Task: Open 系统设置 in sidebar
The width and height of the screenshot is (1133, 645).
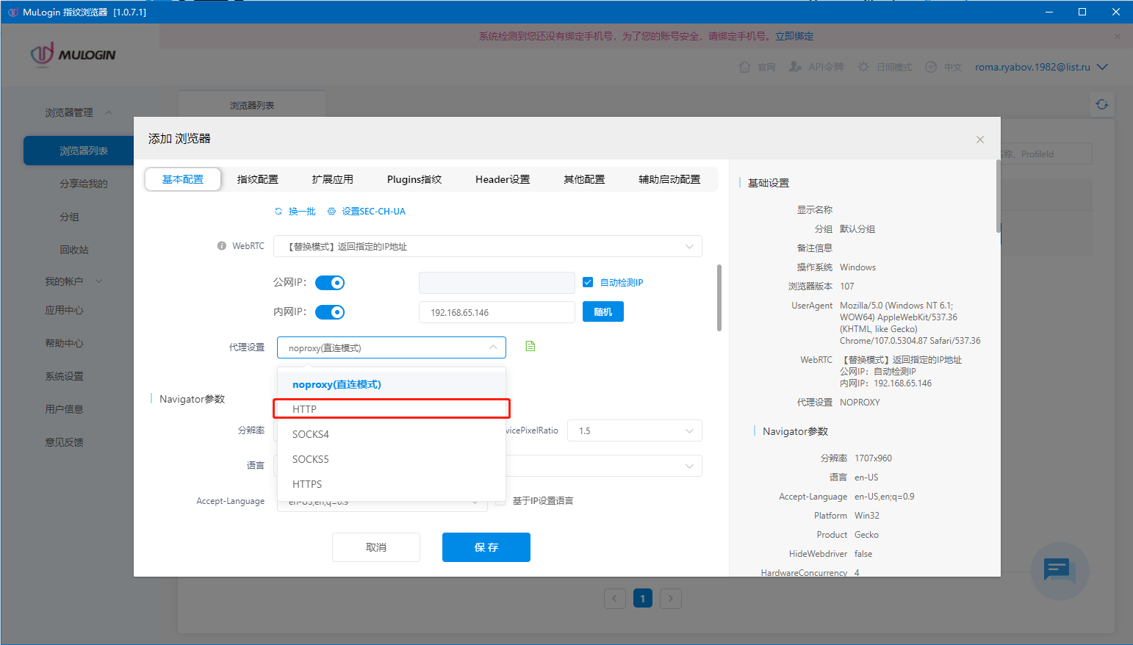Action: pyautogui.click(x=65, y=376)
